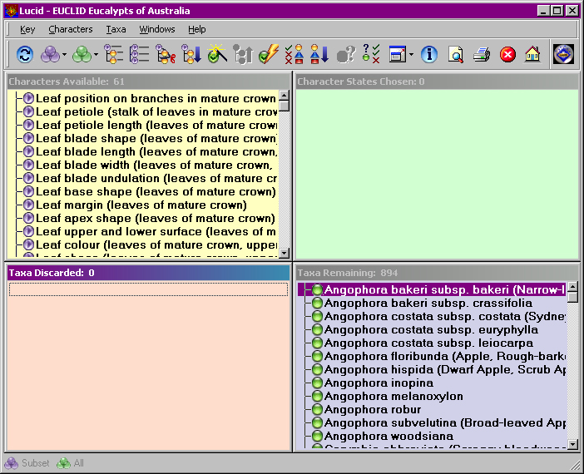Open the Characters menu

(x=71, y=29)
